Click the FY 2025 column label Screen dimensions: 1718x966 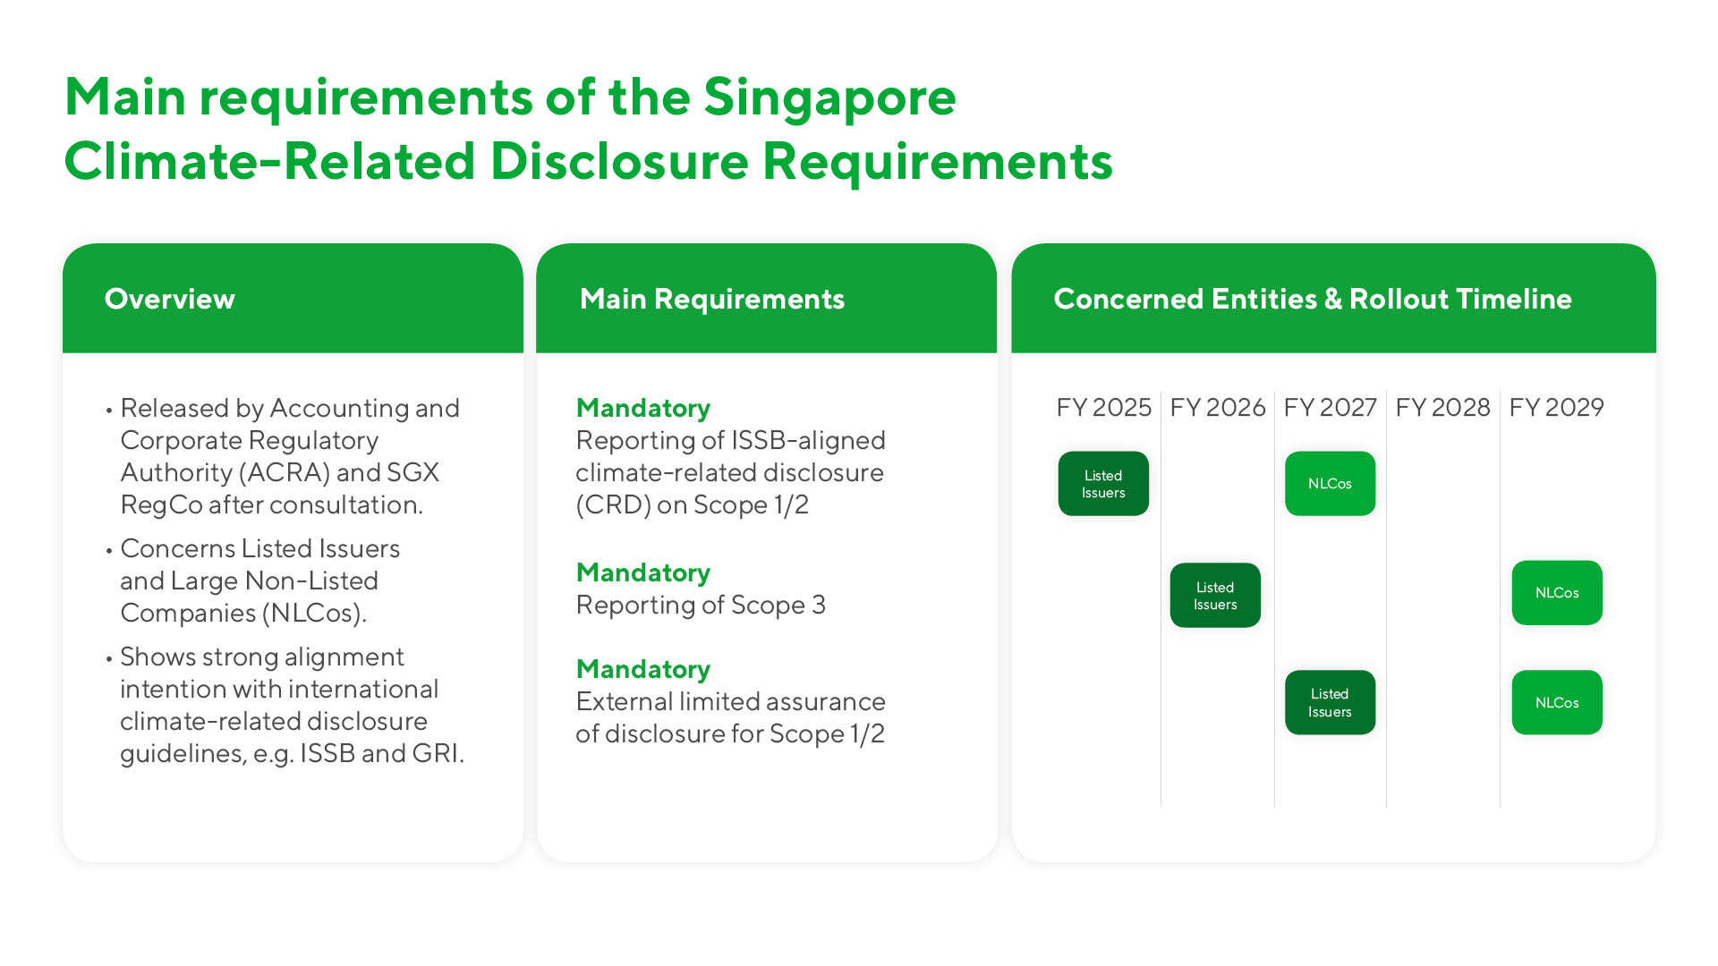pyautogui.click(x=1103, y=408)
